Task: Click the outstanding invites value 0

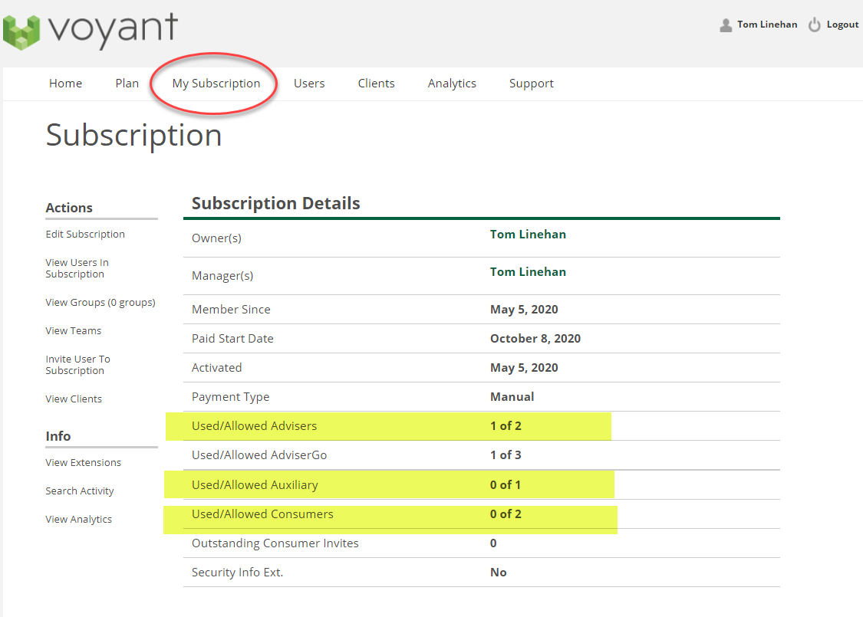Action: coord(493,543)
